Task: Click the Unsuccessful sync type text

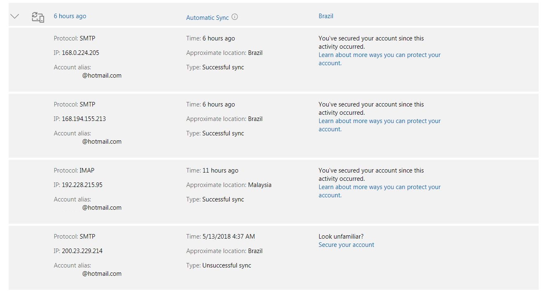Action: pos(226,265)
